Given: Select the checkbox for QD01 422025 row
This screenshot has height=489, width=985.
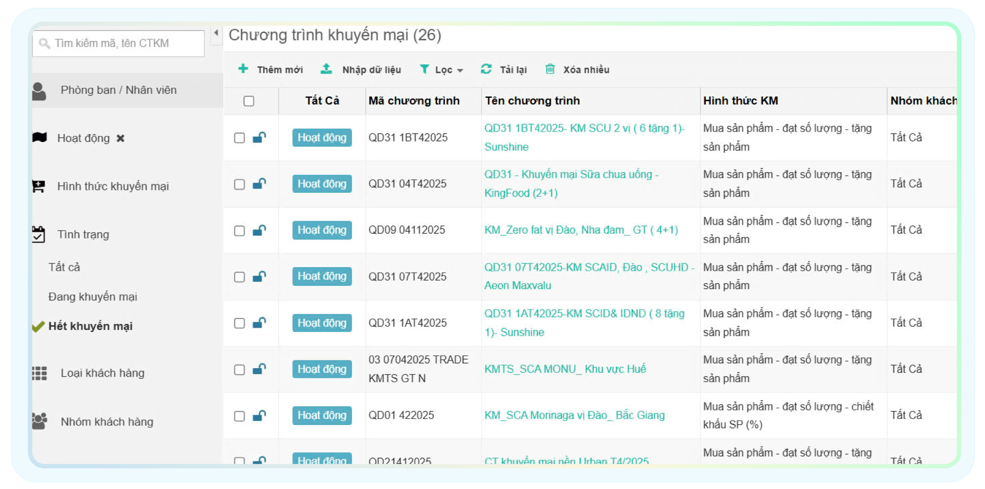Looking at the screenshot, I should point(239,416).
